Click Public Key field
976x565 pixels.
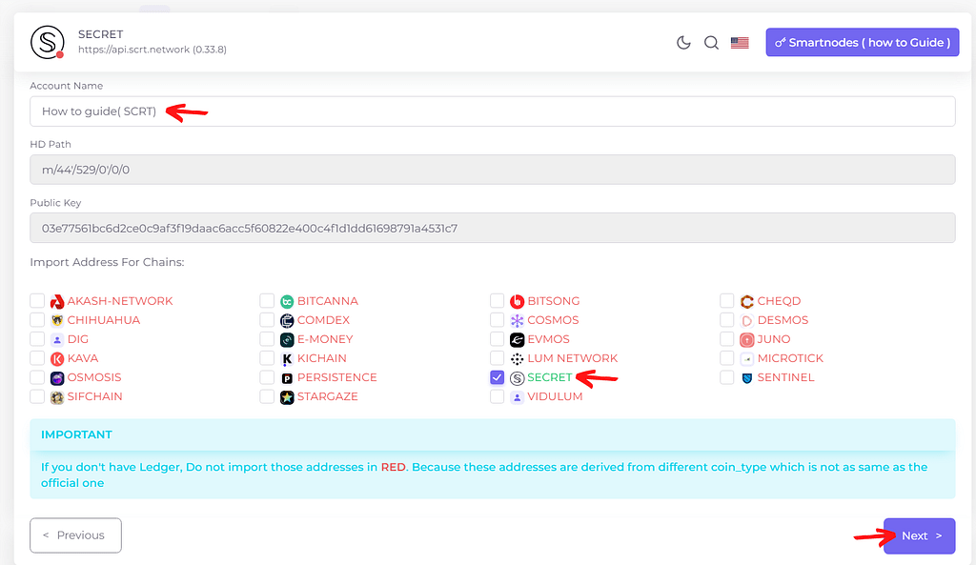click(x=493, y=229)
